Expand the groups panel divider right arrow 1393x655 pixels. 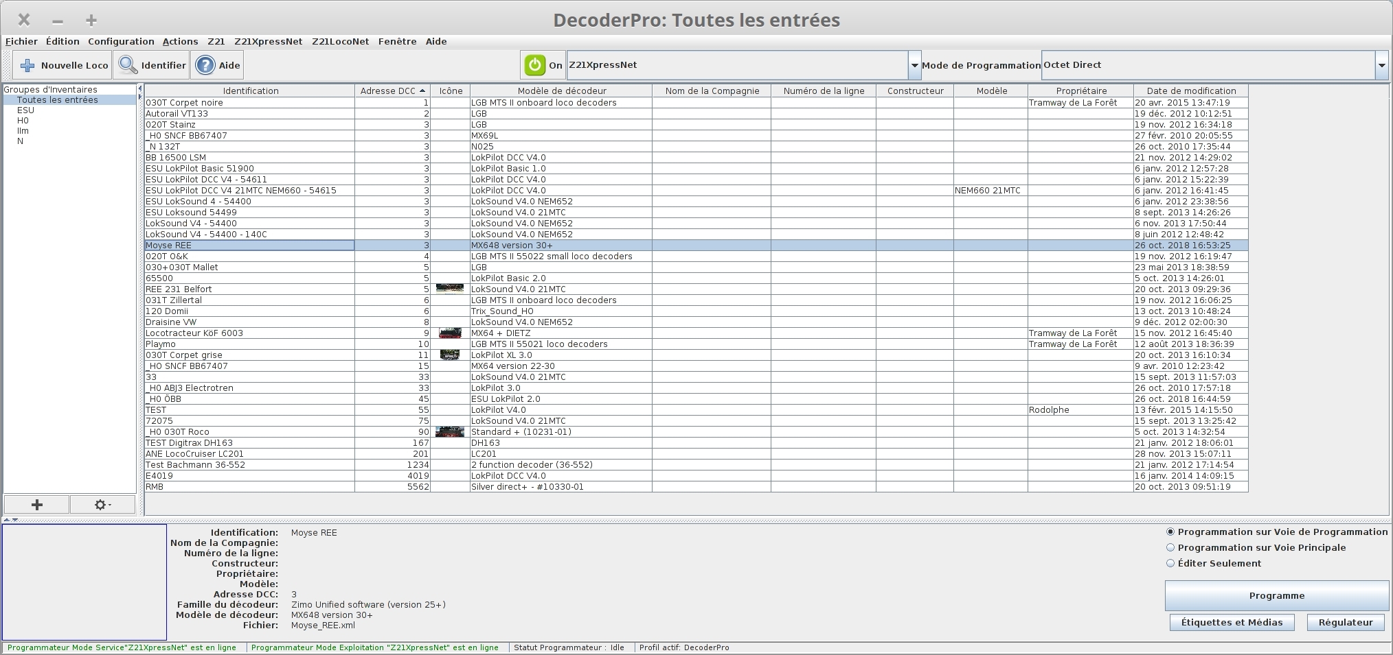coord(140,97)
